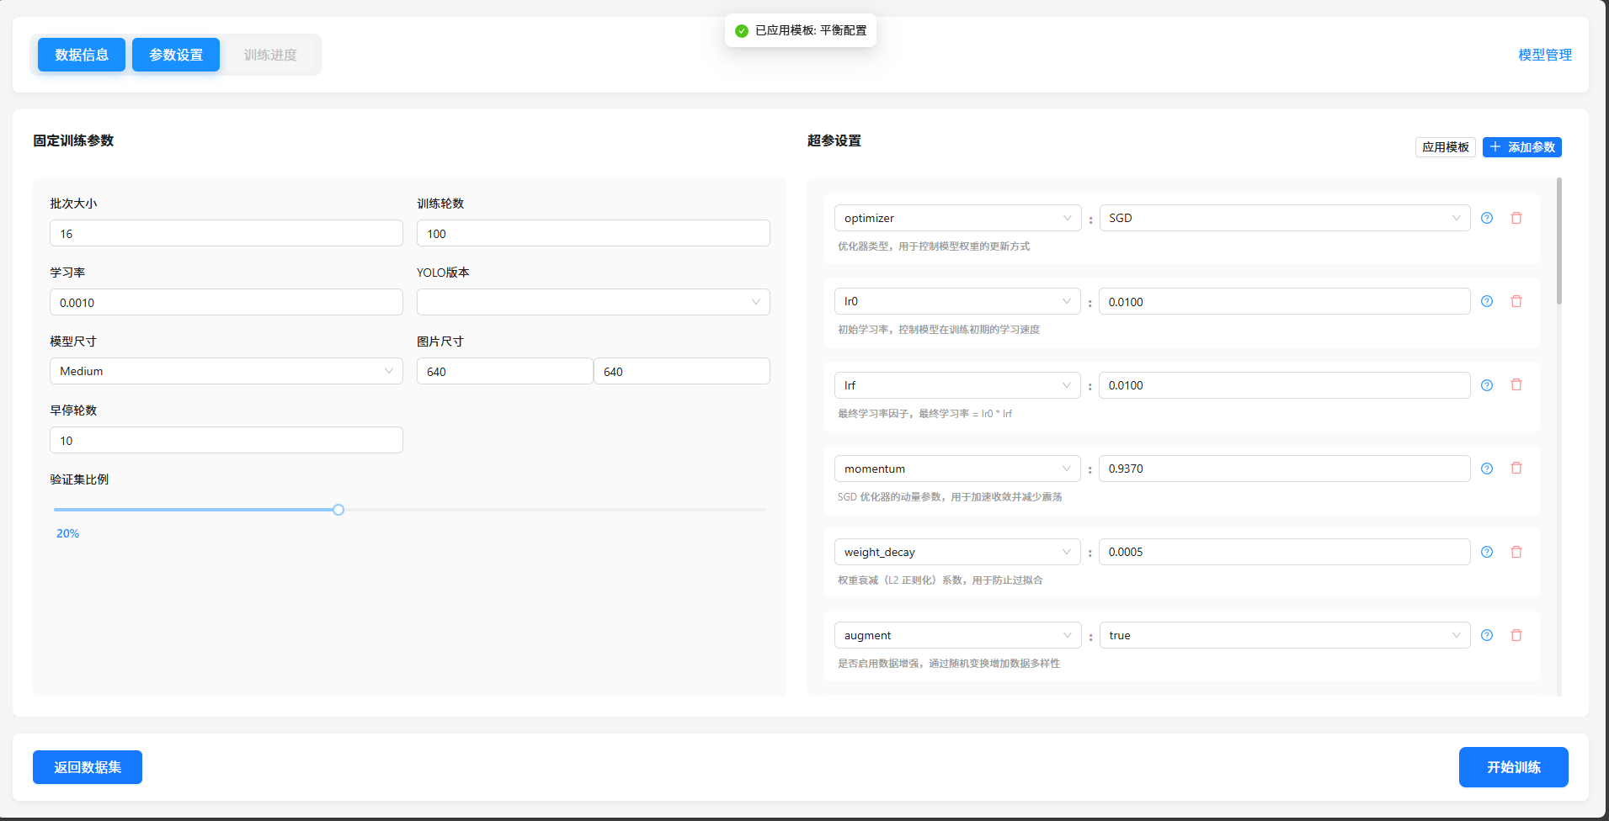Open the momentum parameter name dropdown
This screenshot has width=1609, height=821.
[956, 469]
